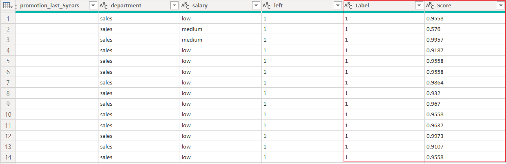Image resolution: width=507 pixels, height=164 pixels.
Task: Click the ABC type icon for Score column
Action: coord(430,6)
